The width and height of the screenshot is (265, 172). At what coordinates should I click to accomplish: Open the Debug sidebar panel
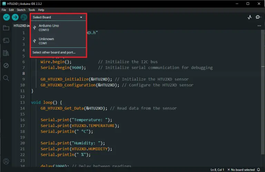(6, 65)
